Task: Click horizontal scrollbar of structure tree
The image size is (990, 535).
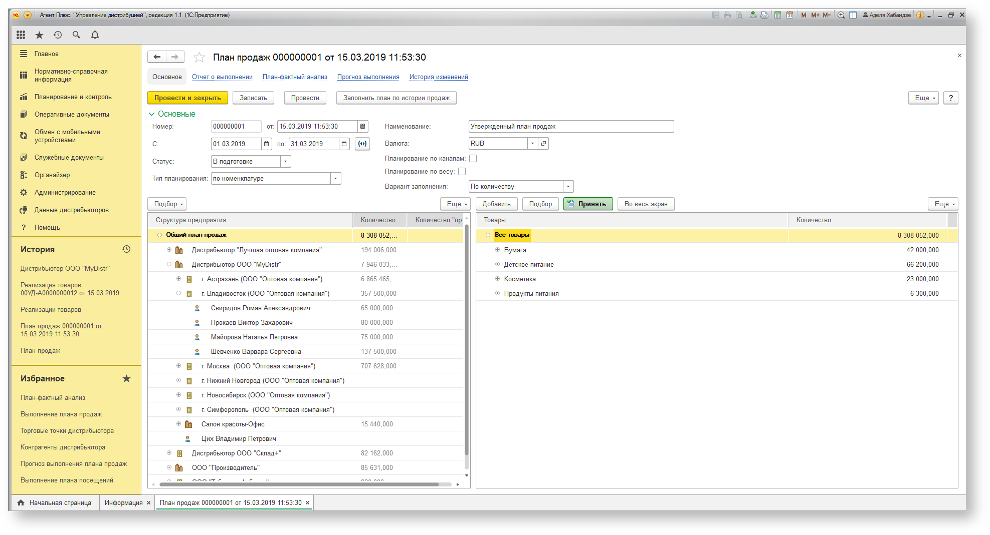Action: point(299,484)
